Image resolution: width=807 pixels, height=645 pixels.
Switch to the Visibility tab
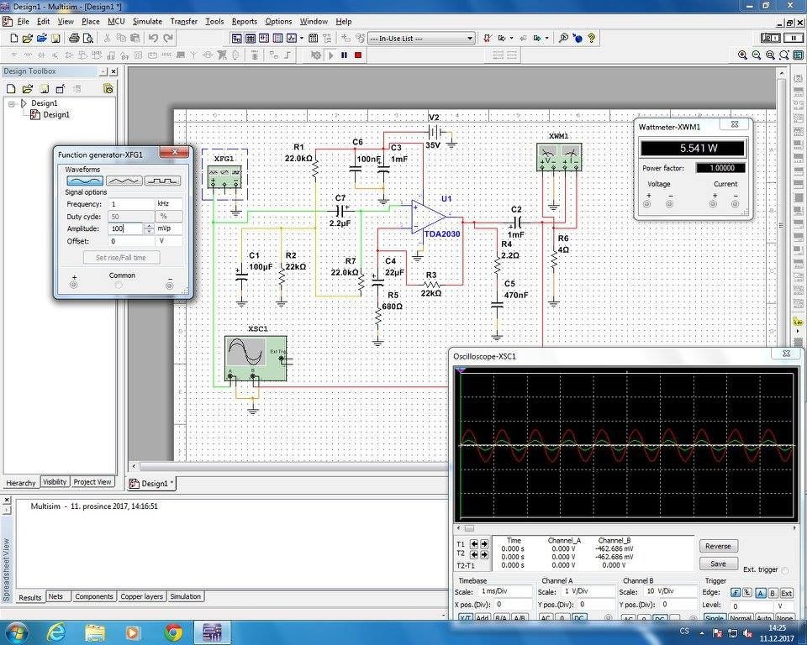(55, 482)
